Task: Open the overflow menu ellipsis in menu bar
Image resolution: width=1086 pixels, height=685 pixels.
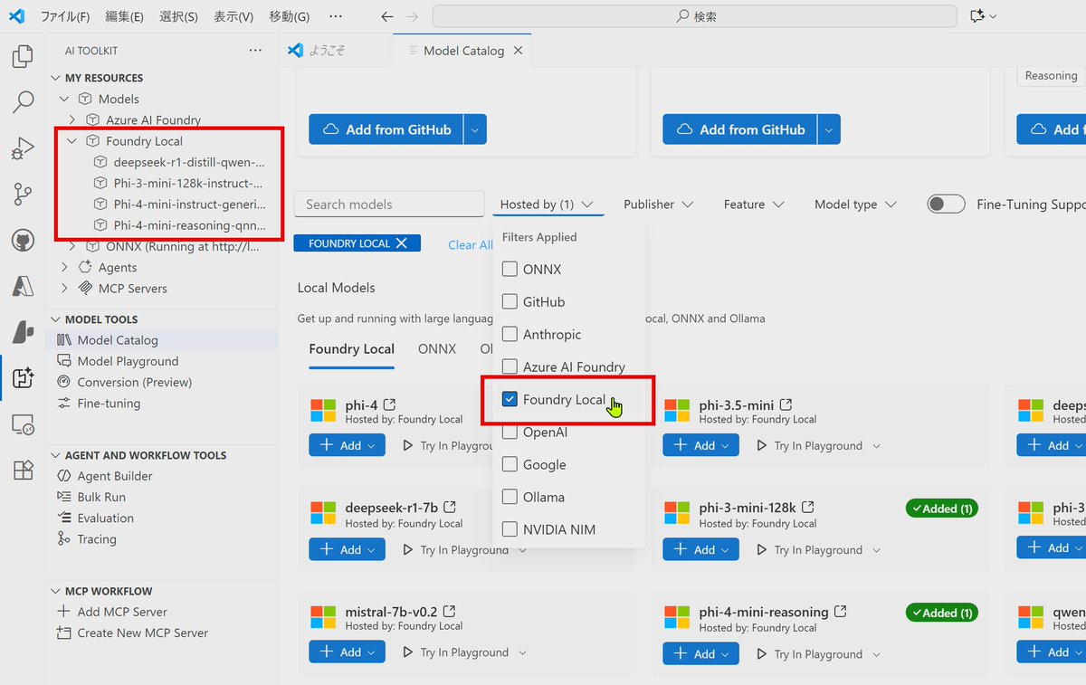Action: click(336, 16)
